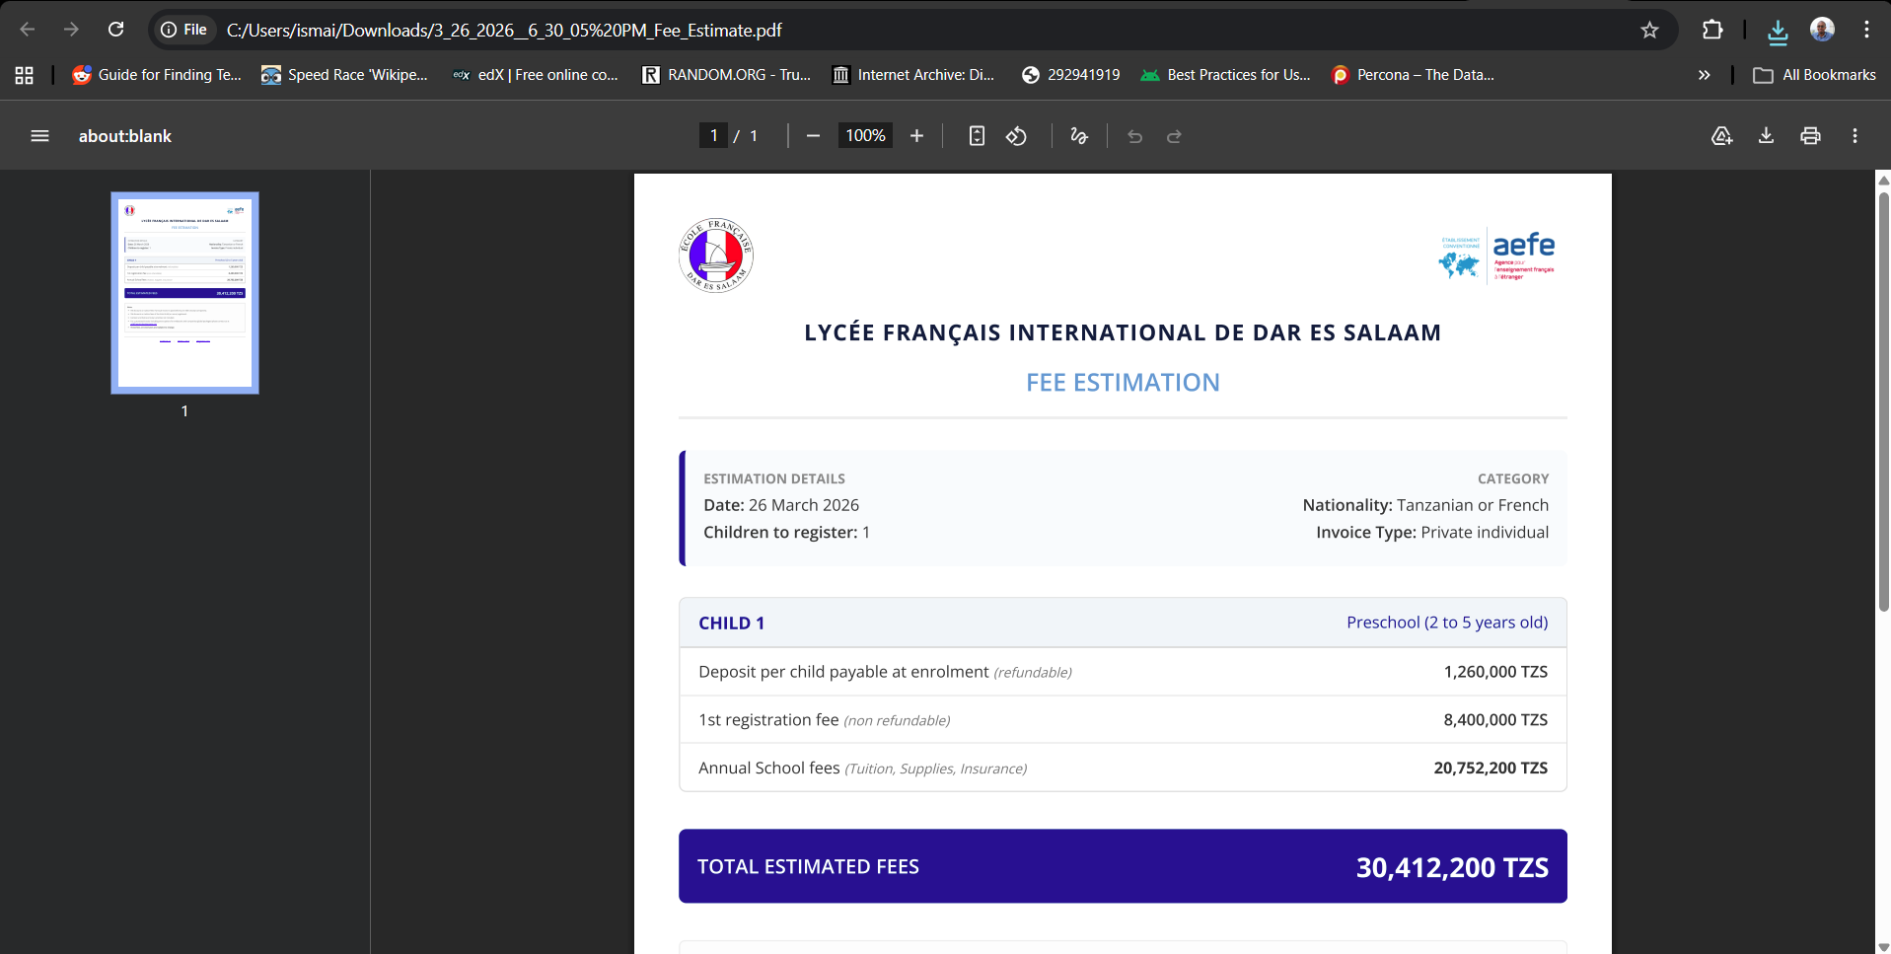Click the Children to register: 1 text
This screenshot has height=954, width=1891.
pos(786,533)
